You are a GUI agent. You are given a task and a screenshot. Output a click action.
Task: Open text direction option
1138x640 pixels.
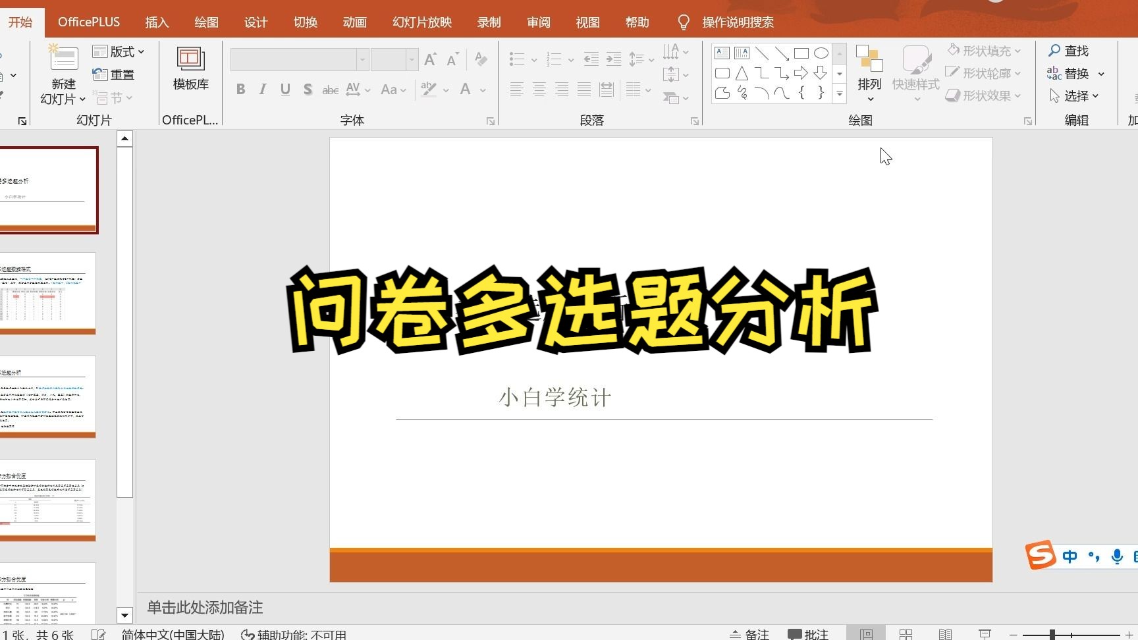(x=676, y=51)
